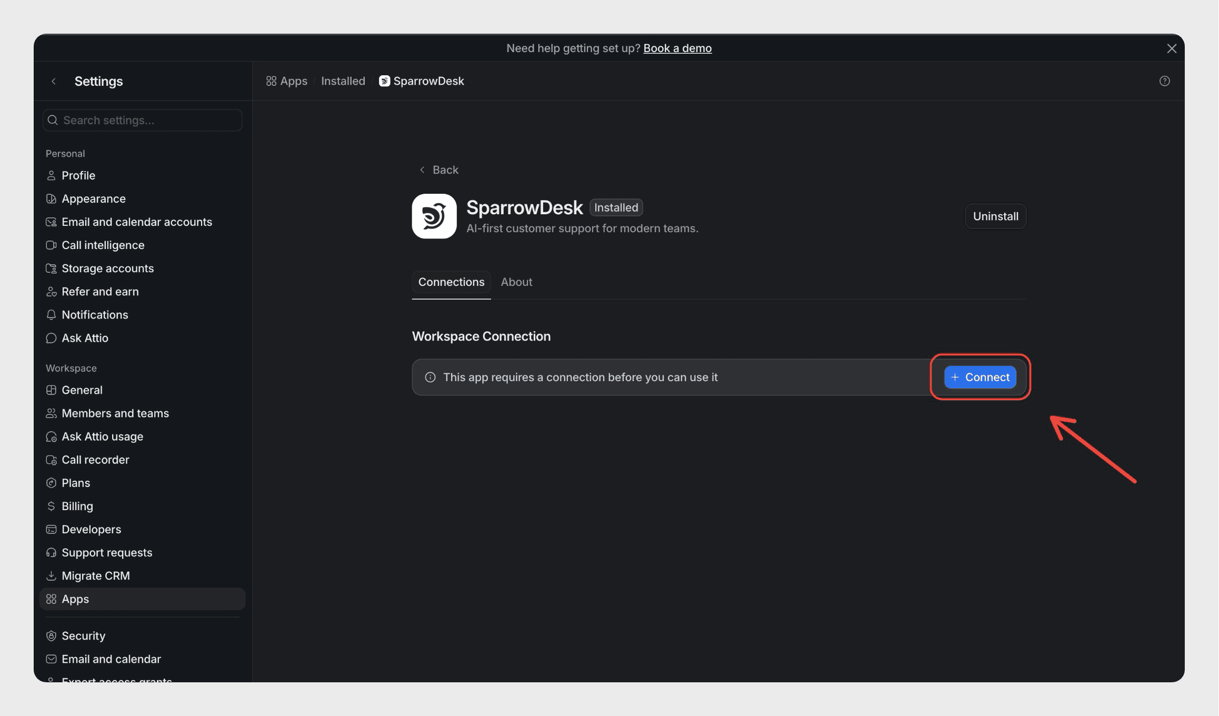1219x716 pixels.
Task: Click the blue Connect button
Action: [x=980, y=377]
